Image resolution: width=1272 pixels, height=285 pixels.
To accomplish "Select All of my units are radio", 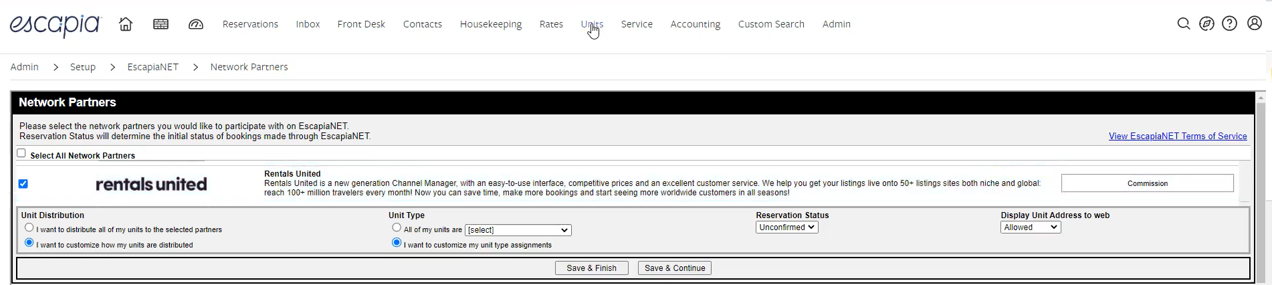I will (397, 227).
